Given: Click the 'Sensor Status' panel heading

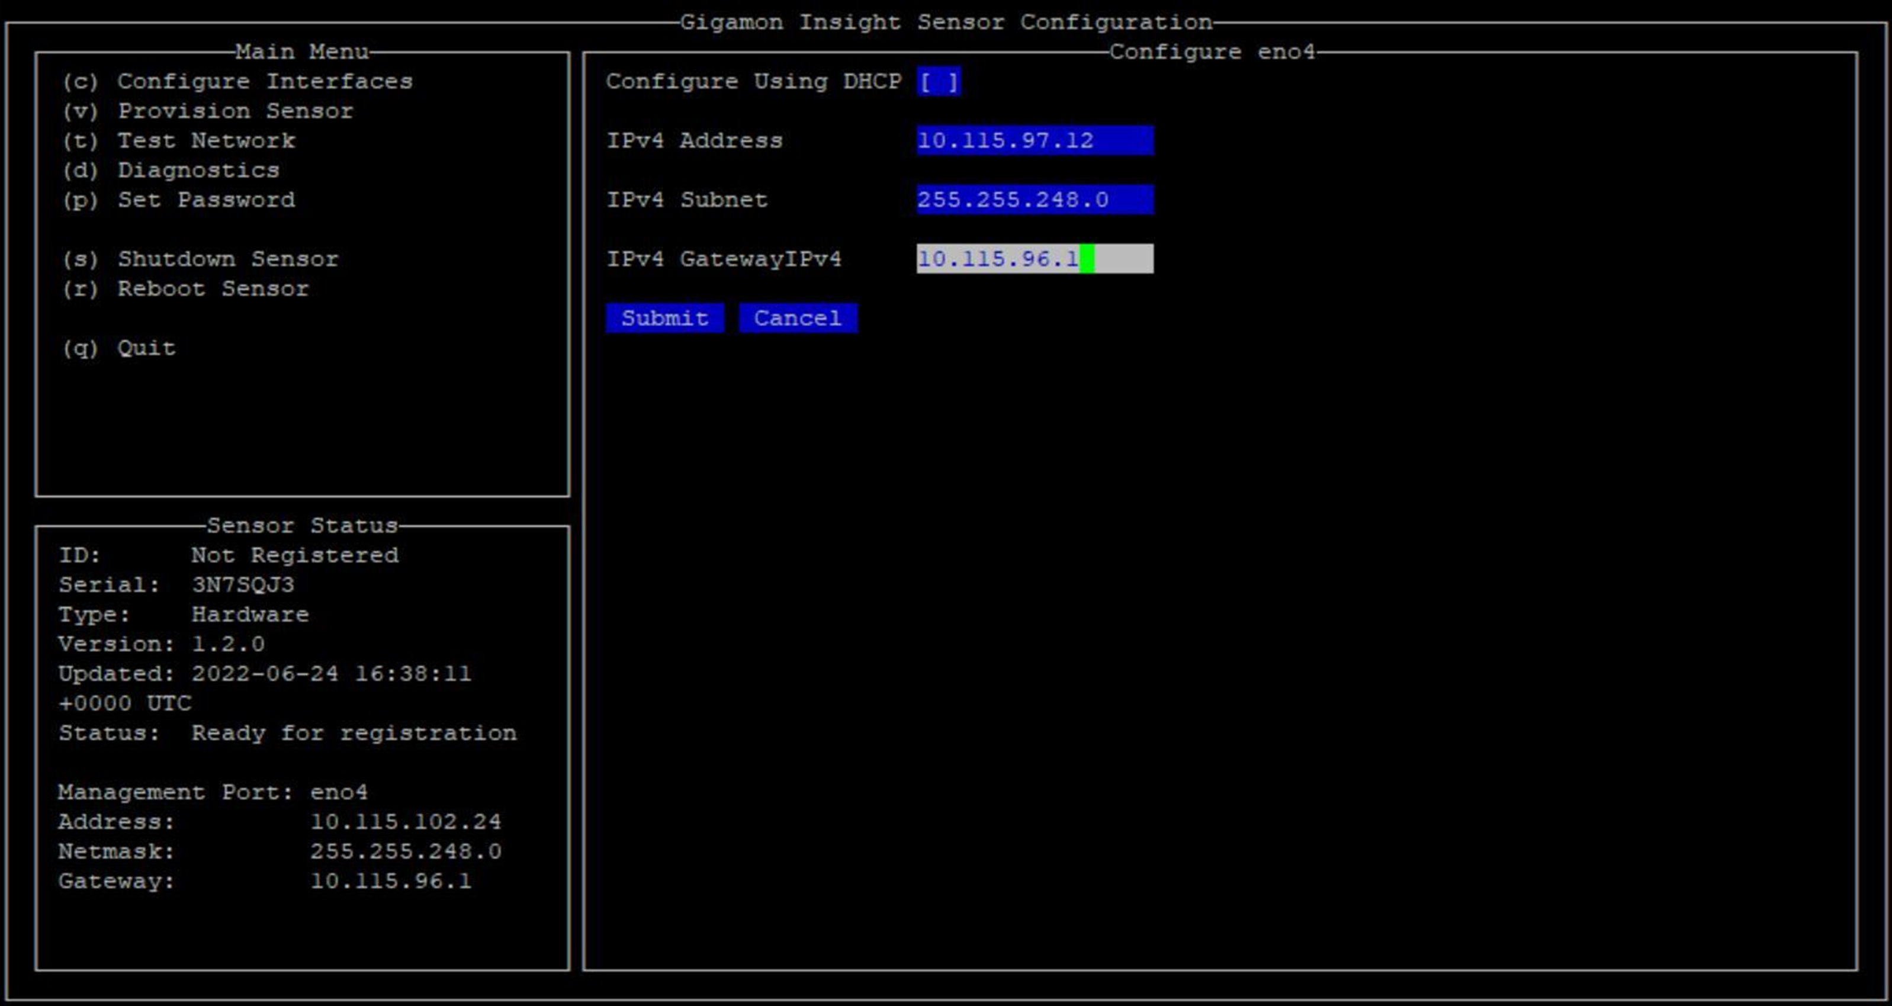Looking at the screenshot, I should (x=303, y=526).
